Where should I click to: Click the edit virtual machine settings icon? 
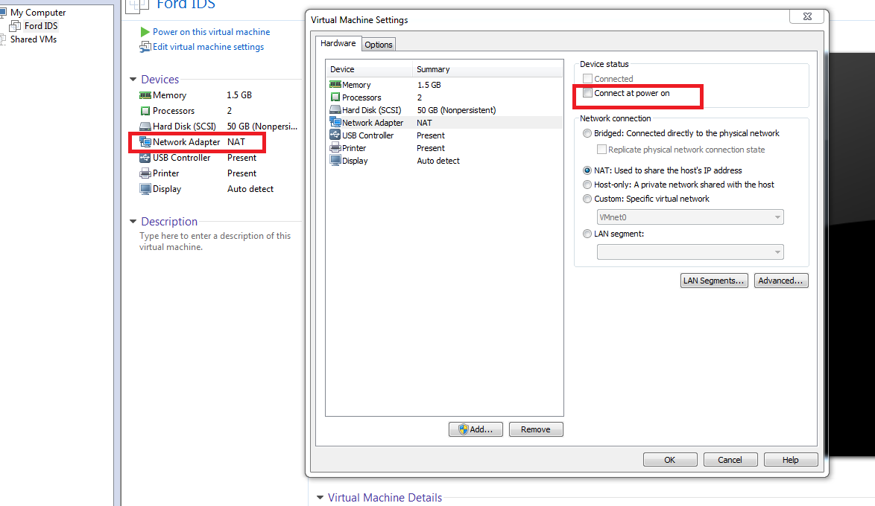[x=145, y=47]
